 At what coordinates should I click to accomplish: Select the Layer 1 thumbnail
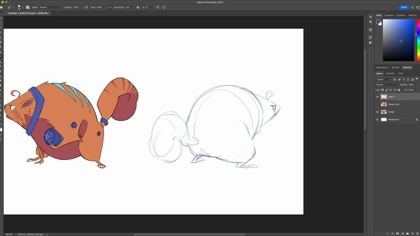point(384,96)
